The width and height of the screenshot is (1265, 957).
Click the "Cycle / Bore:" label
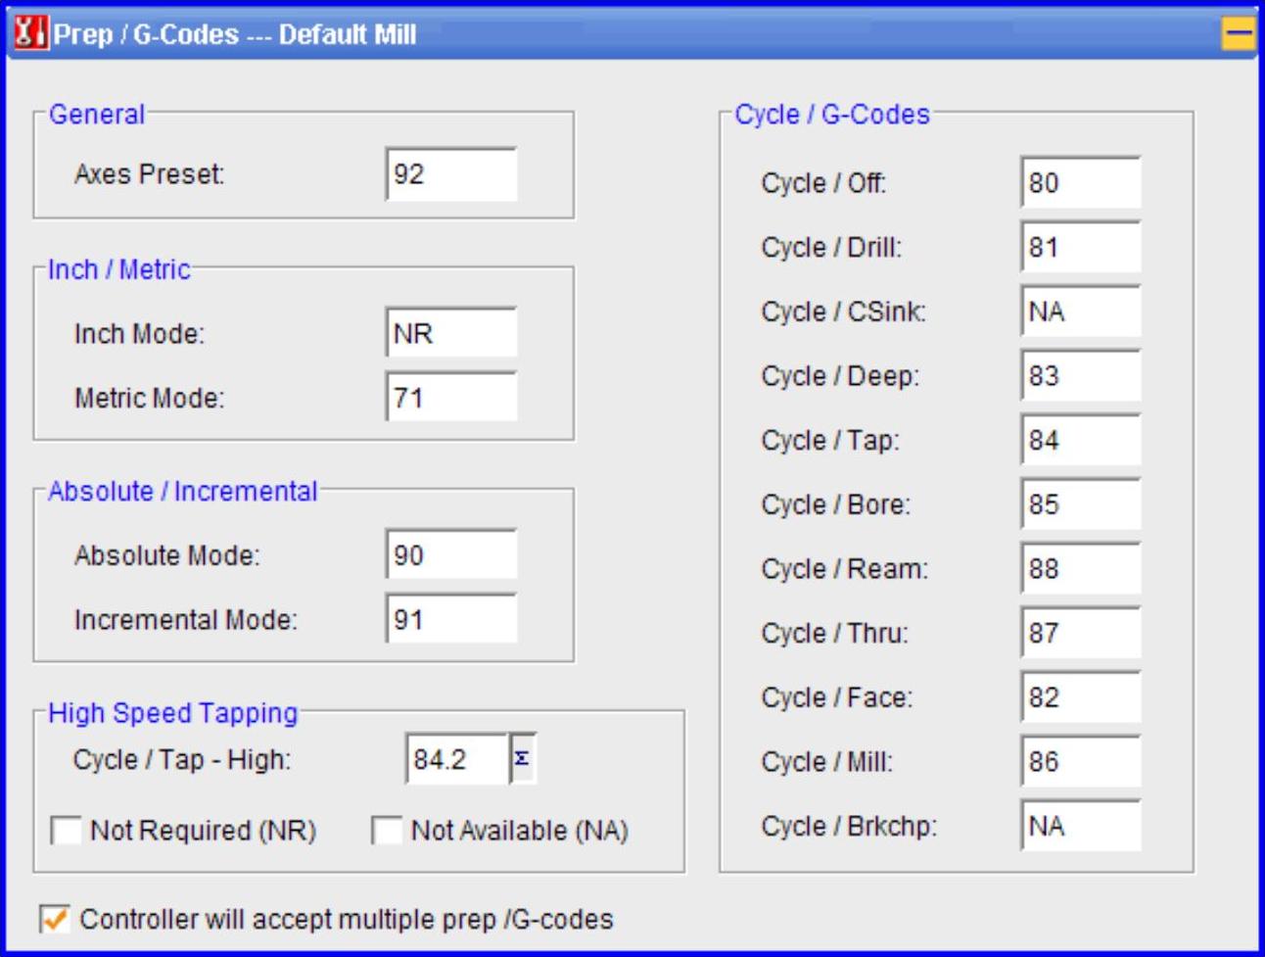coord(835,504)
